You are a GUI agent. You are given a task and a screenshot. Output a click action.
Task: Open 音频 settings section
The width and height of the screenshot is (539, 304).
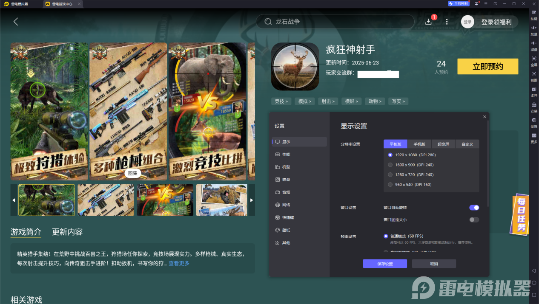[x=299, y=192]
